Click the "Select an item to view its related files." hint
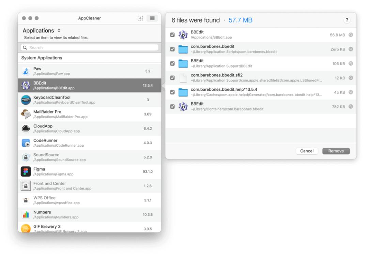368x256 pixels. 56,37
